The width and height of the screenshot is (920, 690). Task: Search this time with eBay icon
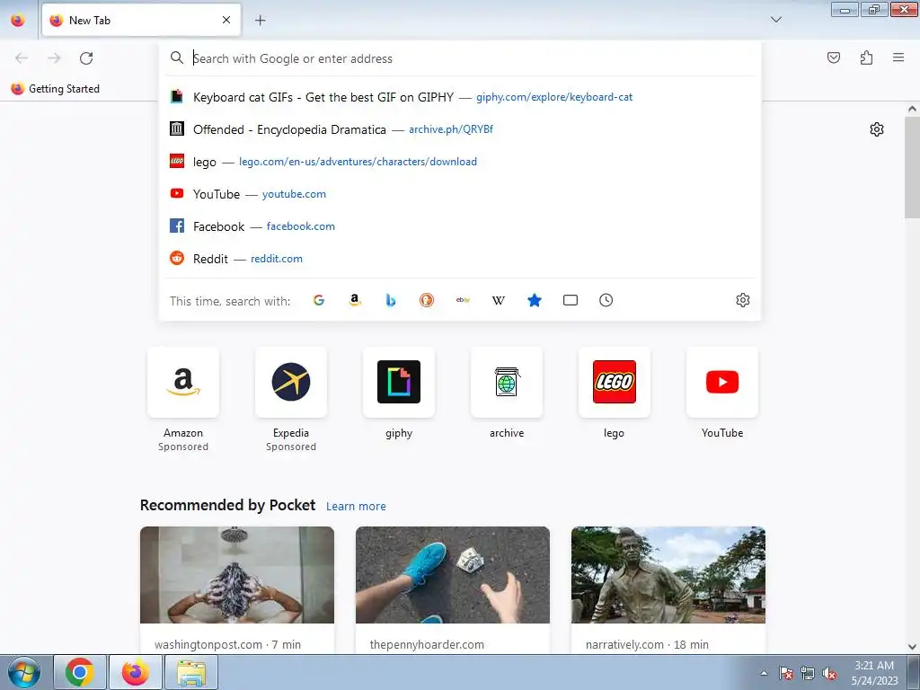463,300
